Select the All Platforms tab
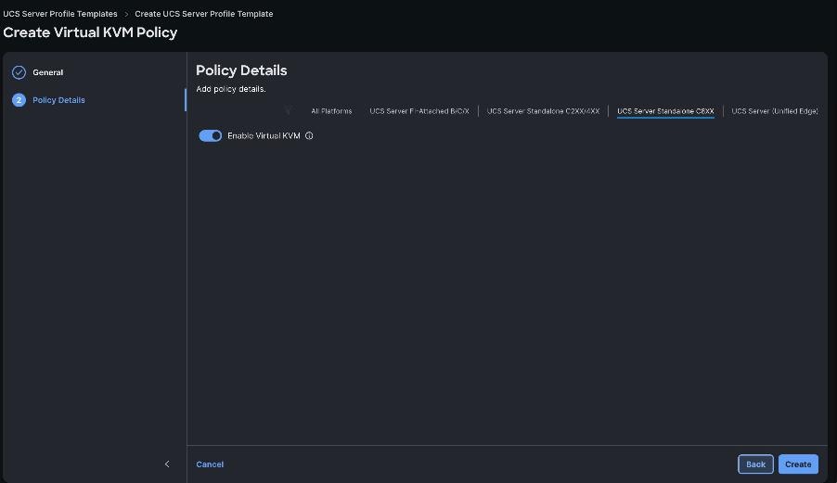The image size is (837, 483). [x=331, y=111]
